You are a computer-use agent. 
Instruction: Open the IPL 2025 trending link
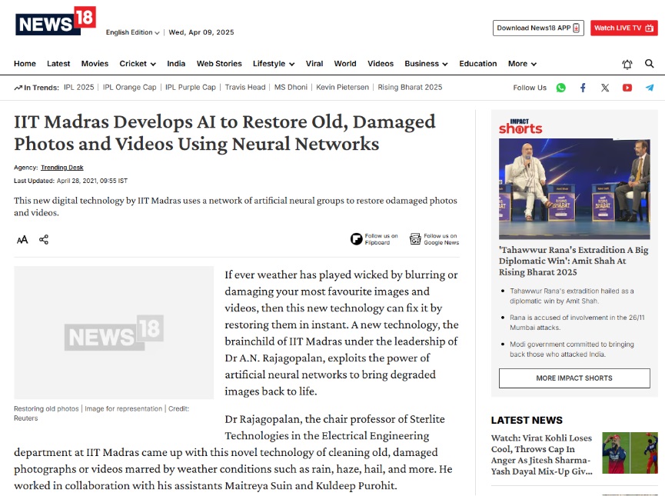click(x=79, y=88)
